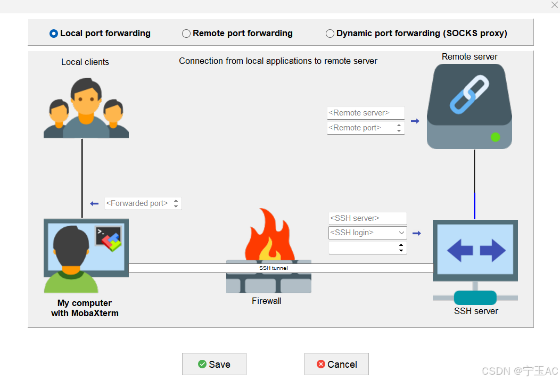Increase the SSH port value
The width and height of the screenshot is (560, 380).
pos(401,245)
